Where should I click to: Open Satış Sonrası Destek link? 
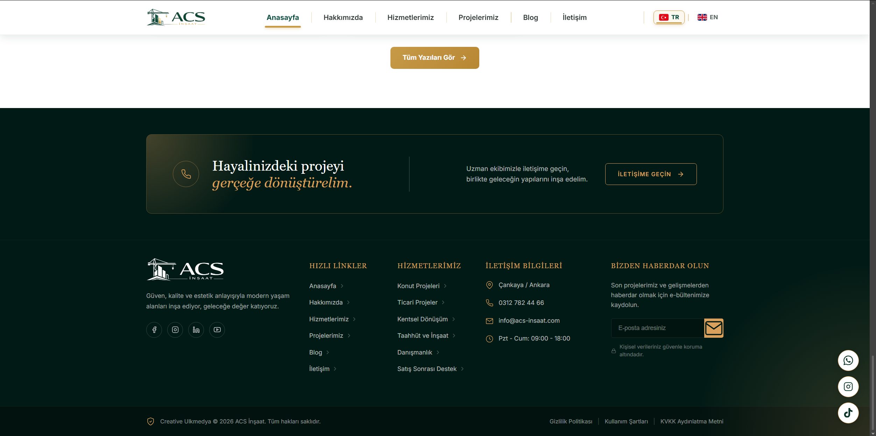(x=430, y=369)
